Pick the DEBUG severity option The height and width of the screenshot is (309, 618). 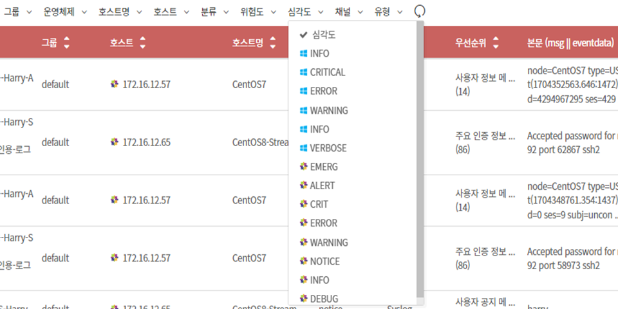click(323, 299)
